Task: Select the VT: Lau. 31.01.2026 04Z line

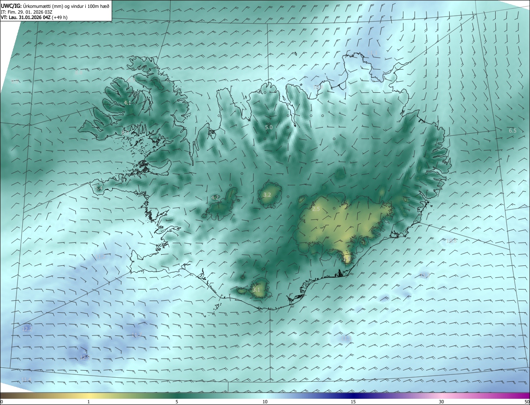Action: coord(33,17)
